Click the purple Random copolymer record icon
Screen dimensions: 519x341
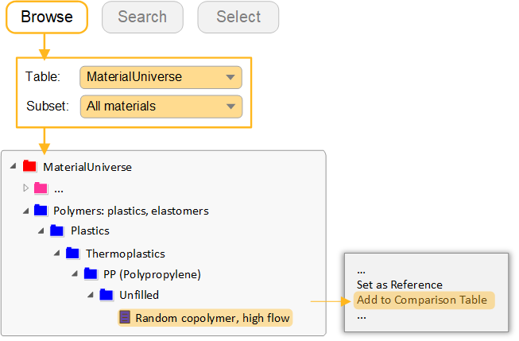pyautogui.click(x=124, y=317)
